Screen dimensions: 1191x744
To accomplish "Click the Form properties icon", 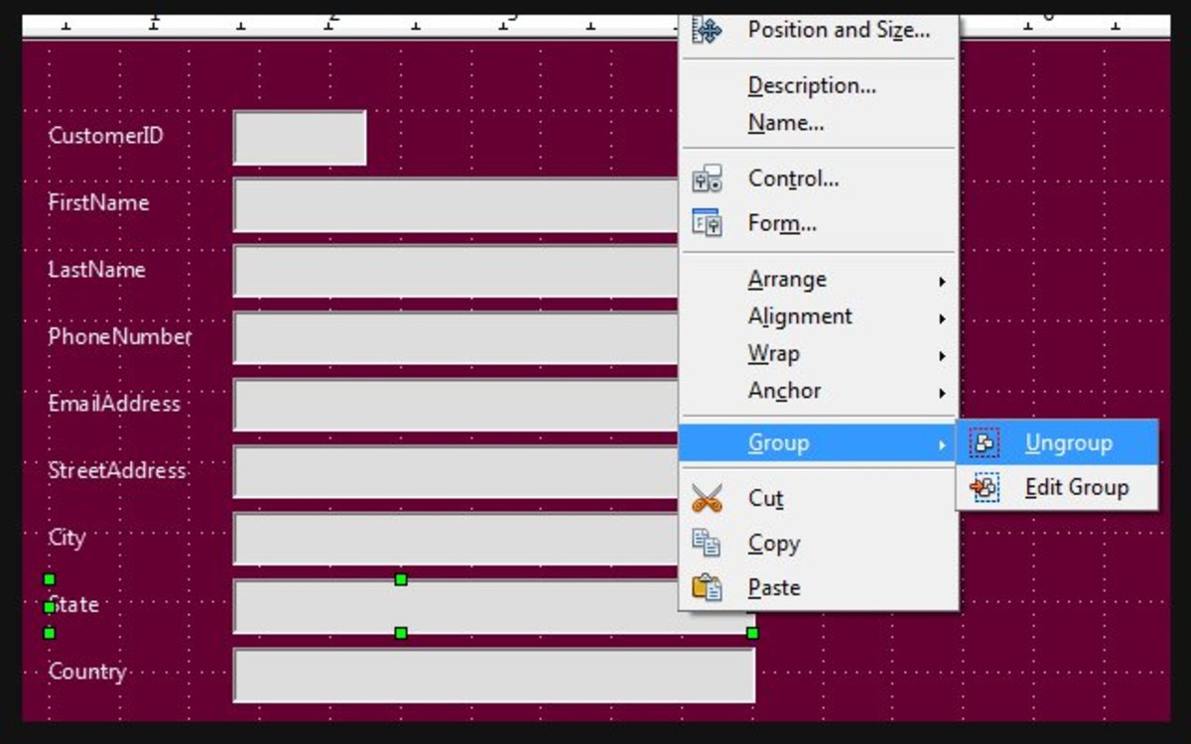I will tap(707, 223).
